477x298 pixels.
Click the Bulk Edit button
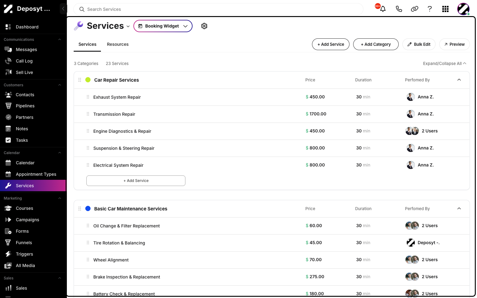tap(419, 44)
